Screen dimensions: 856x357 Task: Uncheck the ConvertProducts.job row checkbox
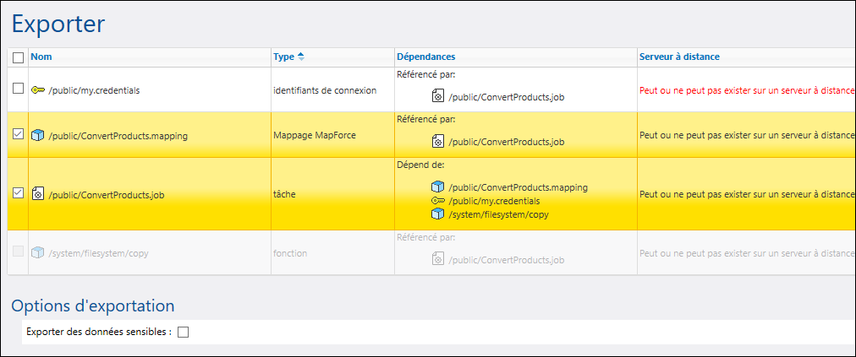(x=19, y=193)
